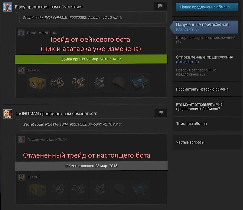
Task: Click the yellow weapon case in Fishy's accepted trade
Action: [x=37, y=83]
